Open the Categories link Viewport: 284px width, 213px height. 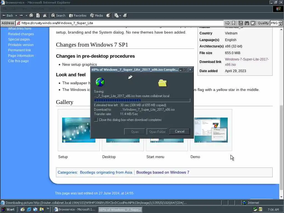click(67, 172)
